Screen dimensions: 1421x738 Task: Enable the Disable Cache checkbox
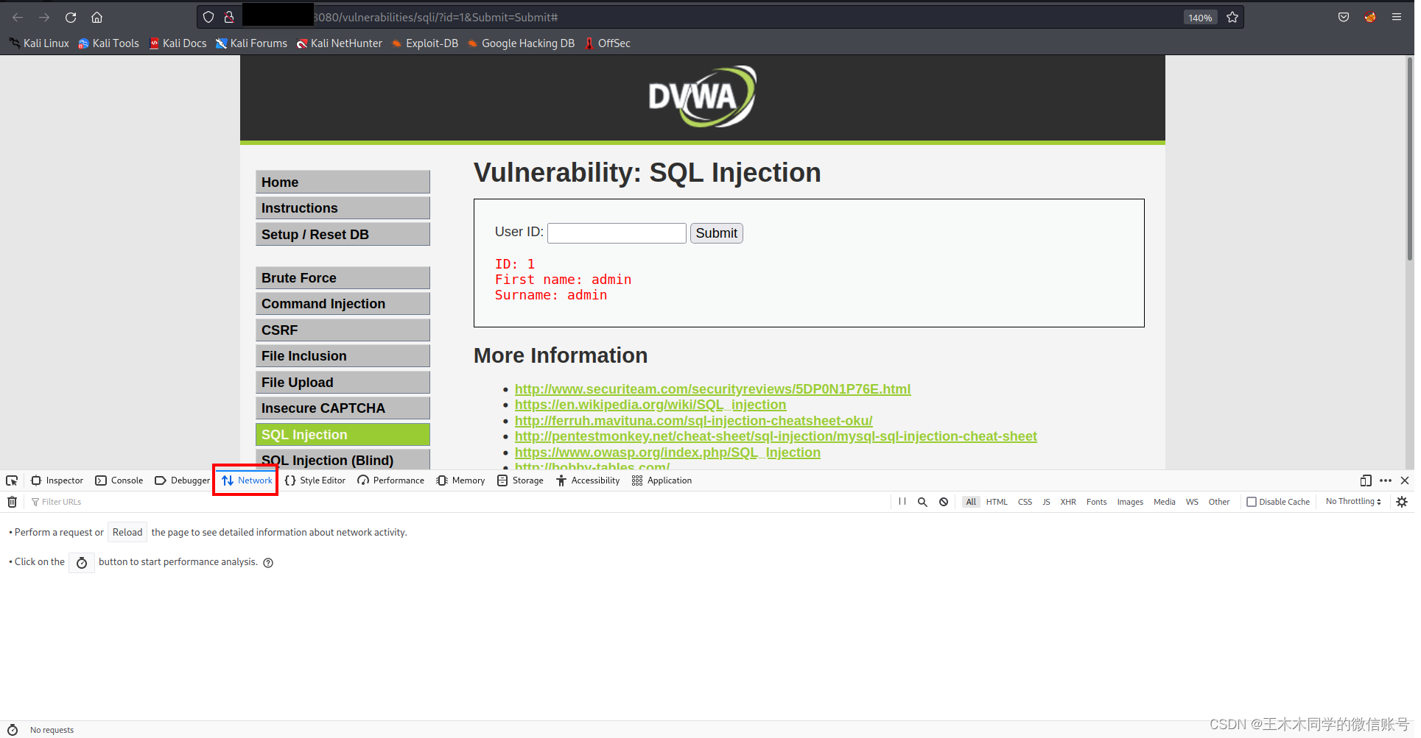(x=1251, y=502)
